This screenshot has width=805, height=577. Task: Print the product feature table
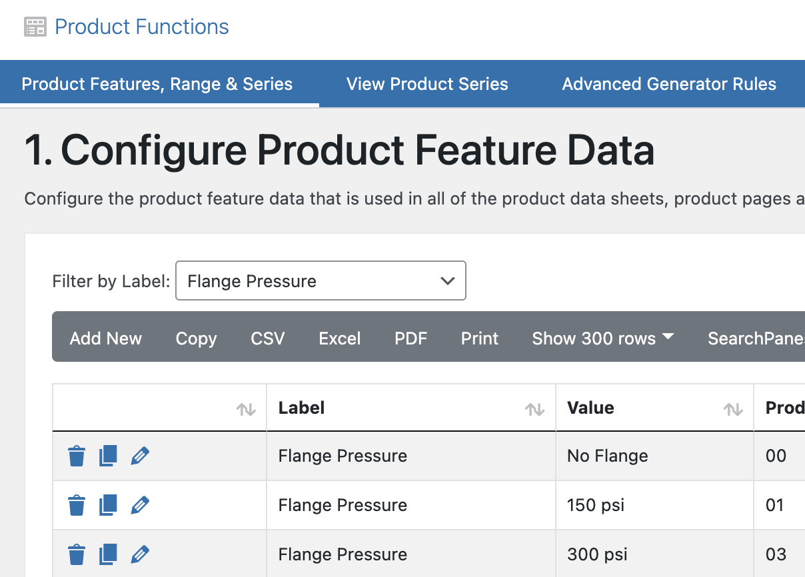click(479, 338)
